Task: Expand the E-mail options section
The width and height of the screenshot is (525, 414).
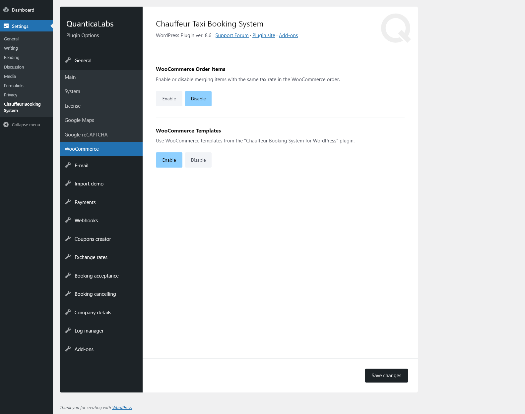Action: pos(101,166)
